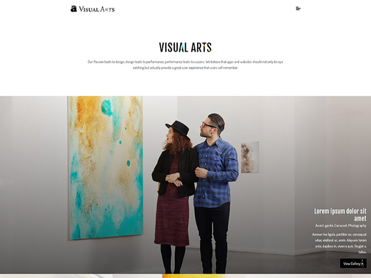The image size is (371, 278).
Task: Click the Lorem ipsum dolor sit amet title
Action: (340, 214)
